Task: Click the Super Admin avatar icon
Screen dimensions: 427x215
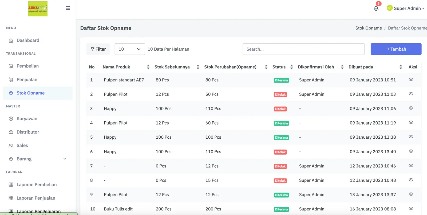Action: [x=390, y=8]
